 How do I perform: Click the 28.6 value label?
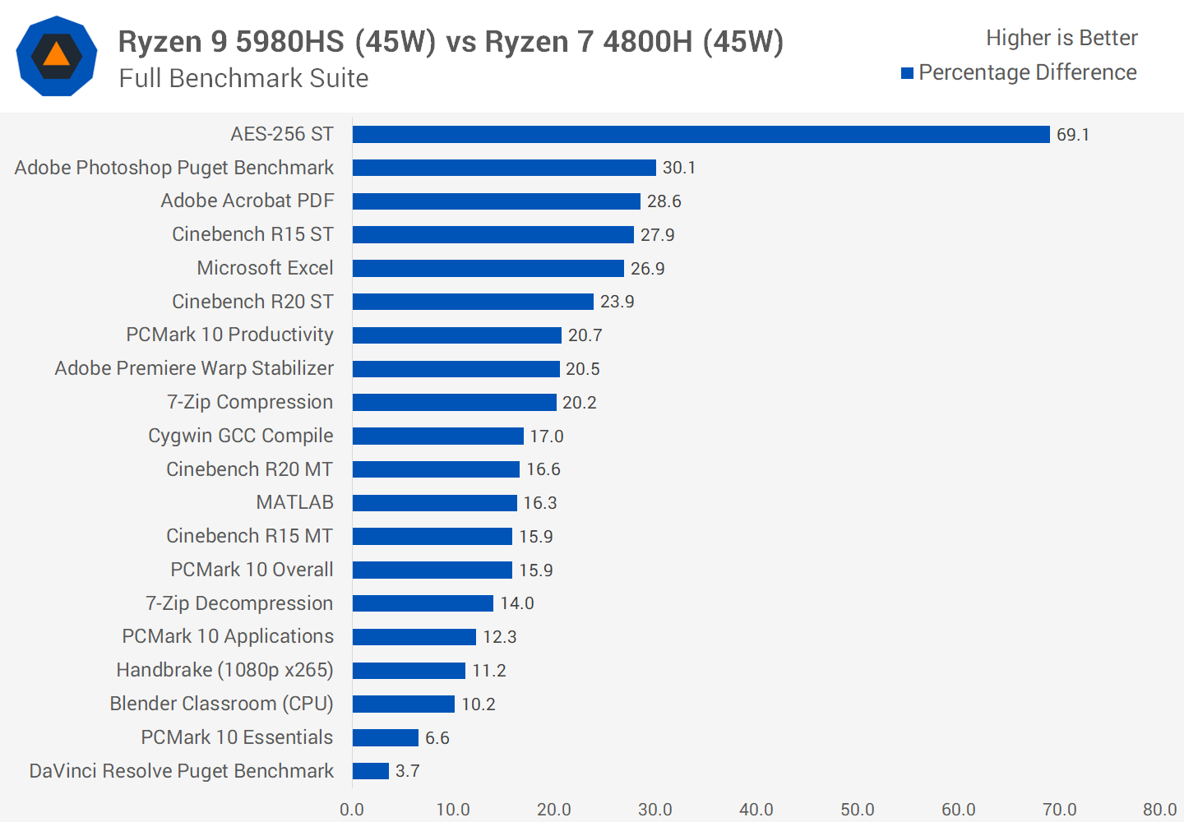pos(664,201)
